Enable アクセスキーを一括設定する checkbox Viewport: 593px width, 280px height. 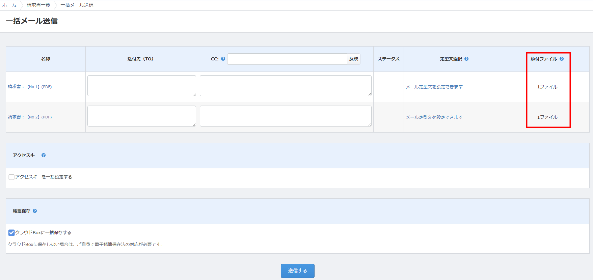11,177
